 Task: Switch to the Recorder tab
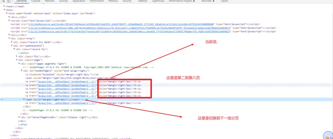pyautogui.click(x=208, y=1)
